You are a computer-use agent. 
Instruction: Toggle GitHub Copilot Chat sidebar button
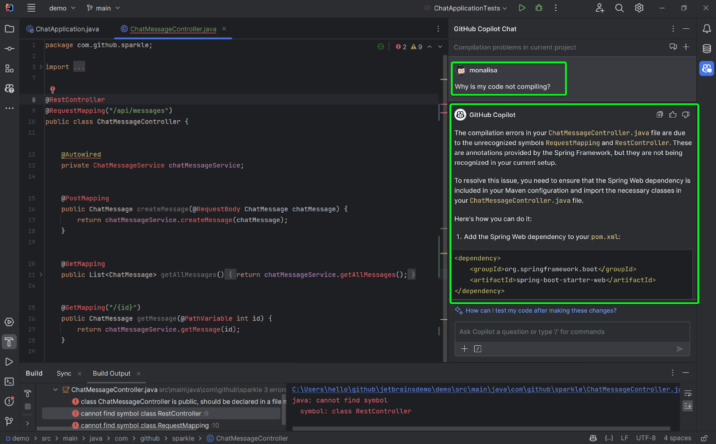(707, 68)
